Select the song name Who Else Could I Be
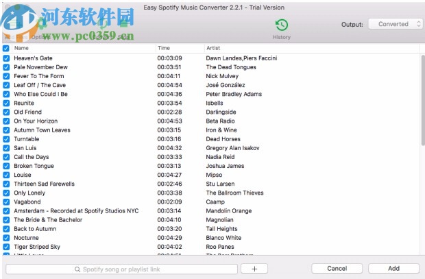This screenshot has width=425, height=279. (40, 94)
